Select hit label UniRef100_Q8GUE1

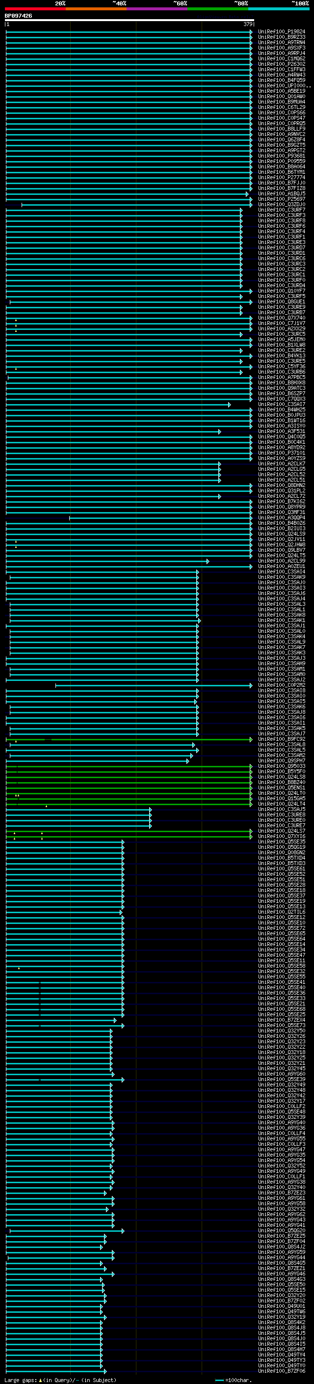[x=281, y=301]
